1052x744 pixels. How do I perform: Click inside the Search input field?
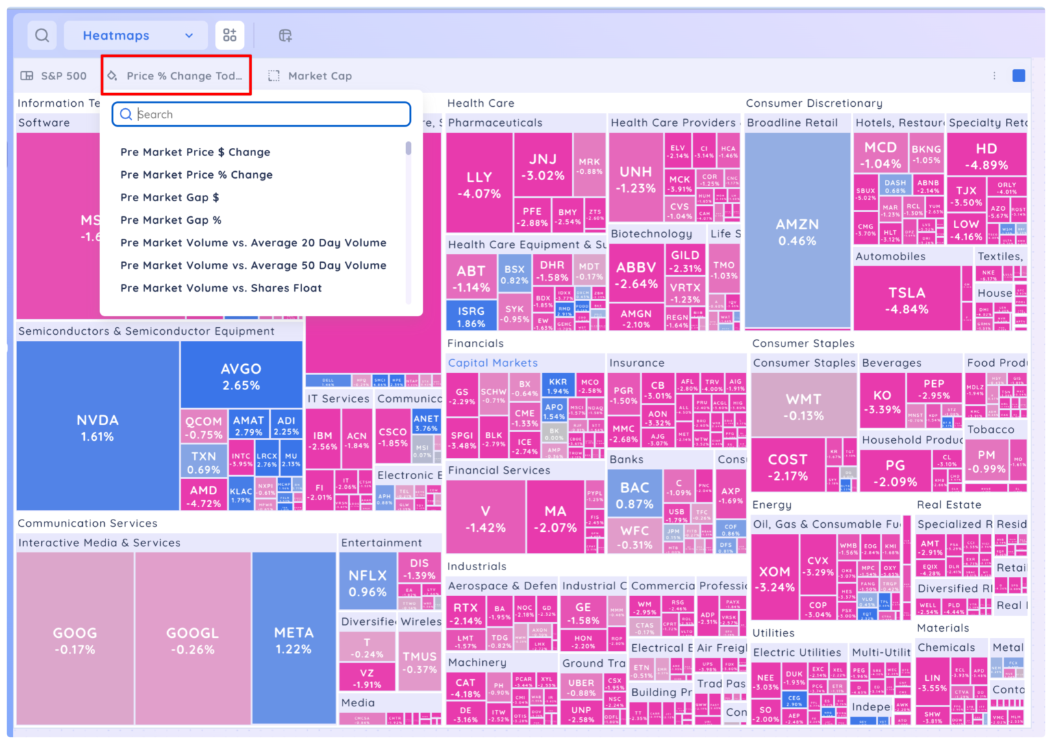260,114
